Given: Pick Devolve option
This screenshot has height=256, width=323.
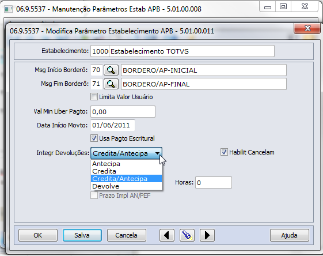Looking at the screenshot, I should tap(126, 186).
